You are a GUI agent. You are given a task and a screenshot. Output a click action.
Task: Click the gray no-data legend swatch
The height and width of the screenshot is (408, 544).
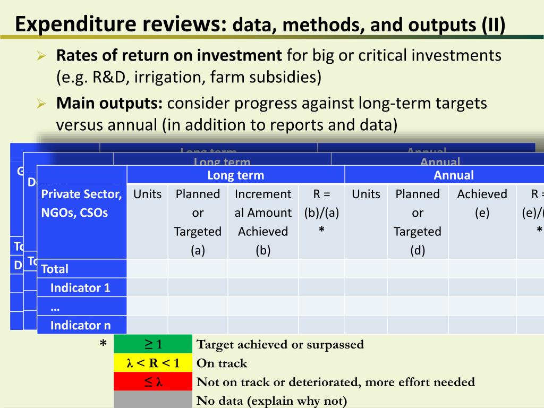click(153, 399)
